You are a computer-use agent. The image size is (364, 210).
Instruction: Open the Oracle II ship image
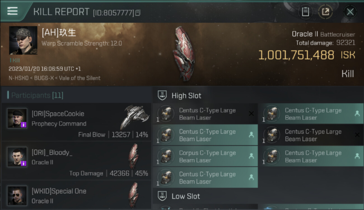coord(183,54)
